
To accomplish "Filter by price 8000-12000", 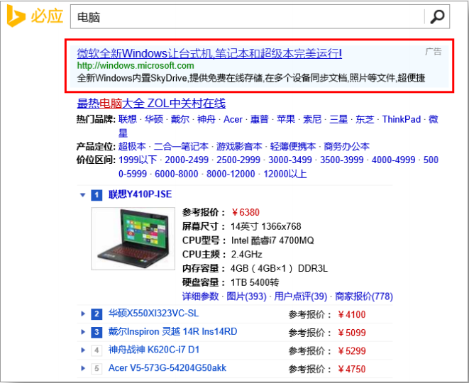I will click(x=231, y=174).
